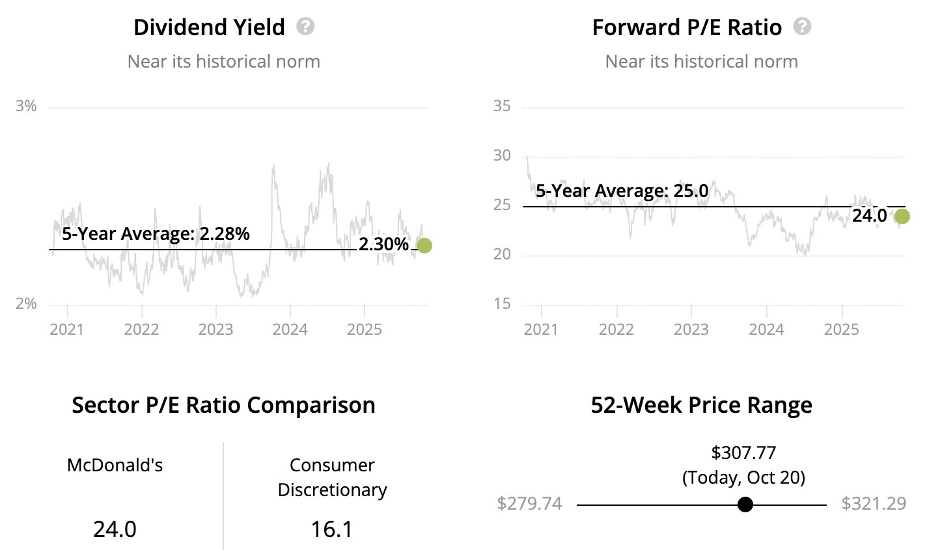The width and height of the screenshot is (927, 550).
Task: Click the black dot on 52-Week Price Range
Action: click(x=745, y=504)
